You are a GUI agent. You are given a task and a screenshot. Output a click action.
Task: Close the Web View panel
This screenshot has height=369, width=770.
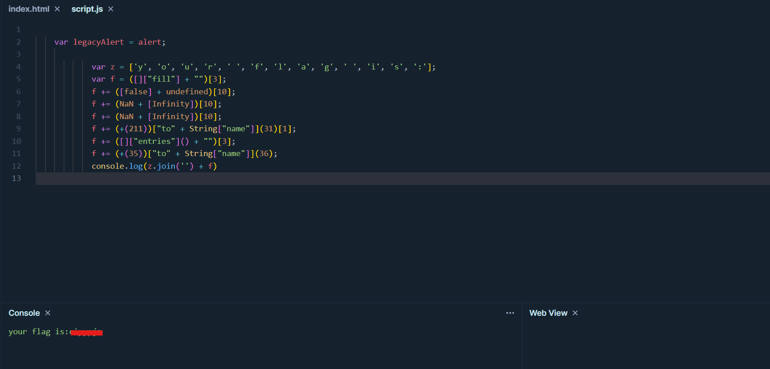pyautogui.click(x=575, y=313)
